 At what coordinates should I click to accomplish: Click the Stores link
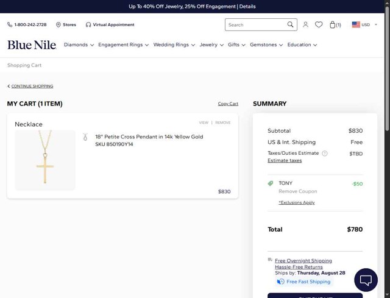click(x=69, y=24)
